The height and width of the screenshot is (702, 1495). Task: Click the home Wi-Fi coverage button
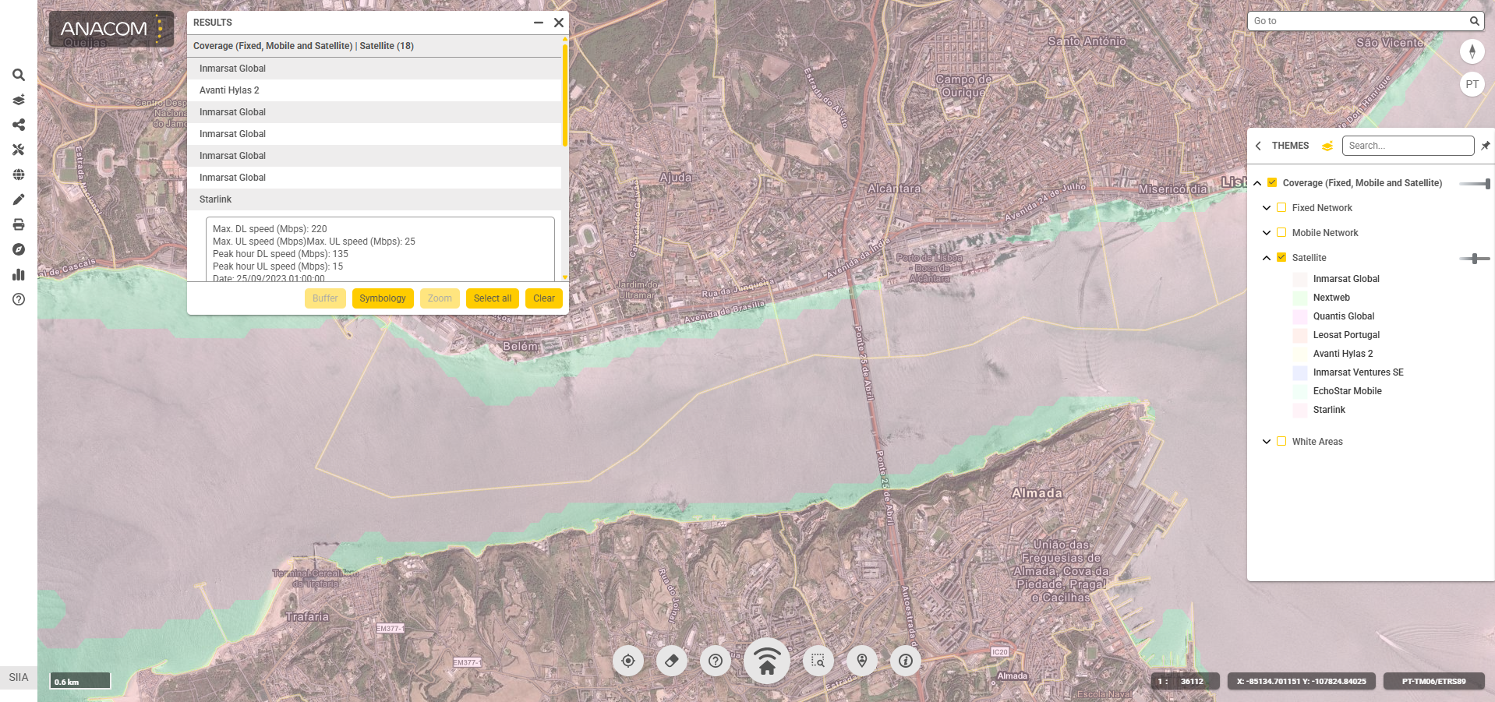(x=767, y=661)
